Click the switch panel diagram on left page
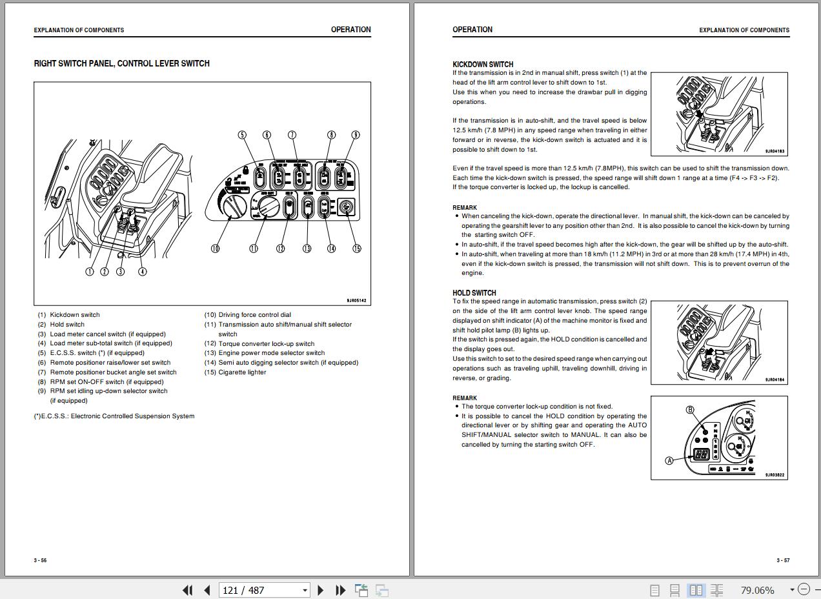This screenshot has width=821, height=599. (x=202, y=194)
